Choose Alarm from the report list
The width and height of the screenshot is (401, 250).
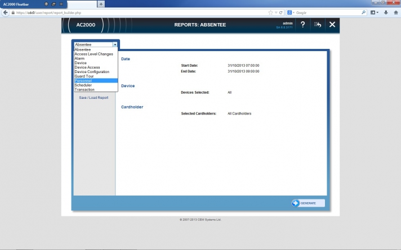(x=96, y=58)
